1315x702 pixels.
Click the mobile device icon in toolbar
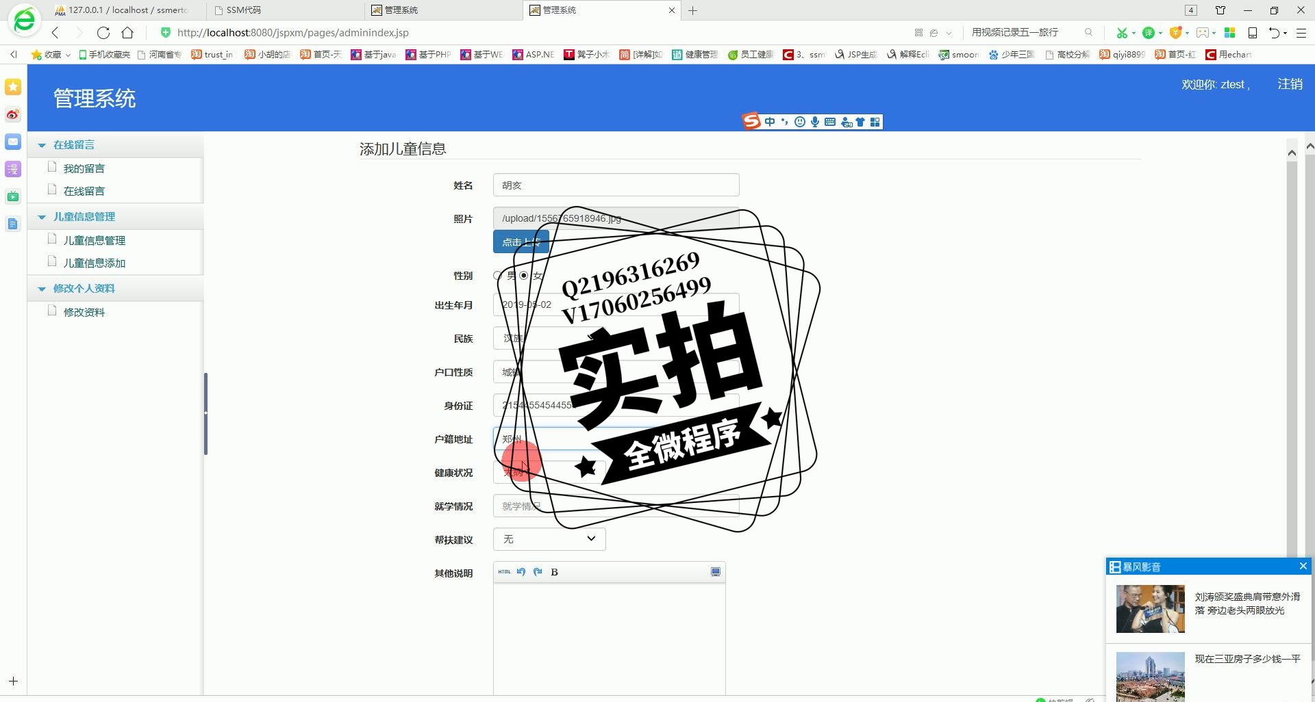pos(1252,32)
